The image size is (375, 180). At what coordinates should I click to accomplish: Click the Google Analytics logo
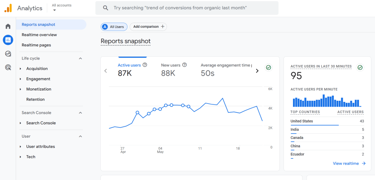[8, 8]
